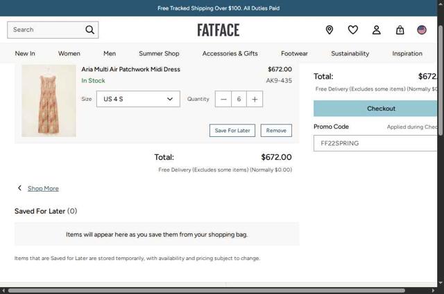
Task: Click the Saved For Later (0) heading
Action: (x=46, y=211)
